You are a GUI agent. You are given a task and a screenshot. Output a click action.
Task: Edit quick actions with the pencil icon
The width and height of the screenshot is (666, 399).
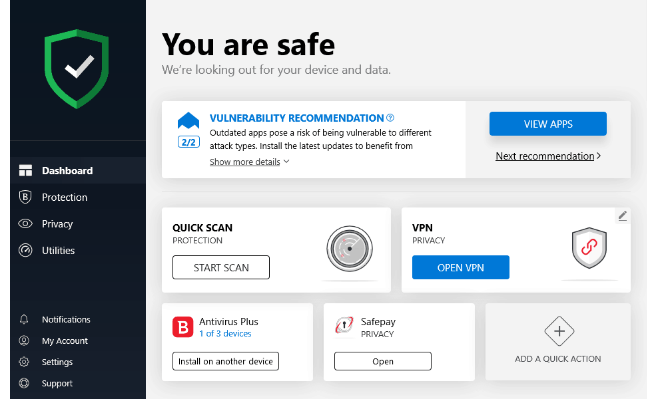[622, 216]
